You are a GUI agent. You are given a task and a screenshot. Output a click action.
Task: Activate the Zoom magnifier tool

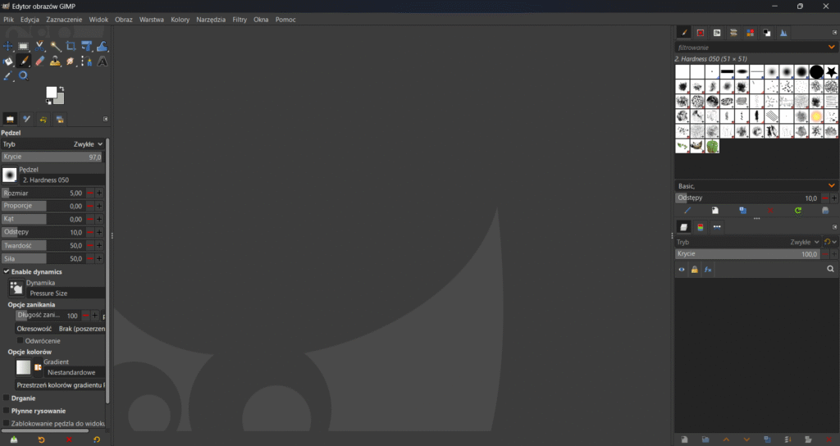(x=24, y=75)
